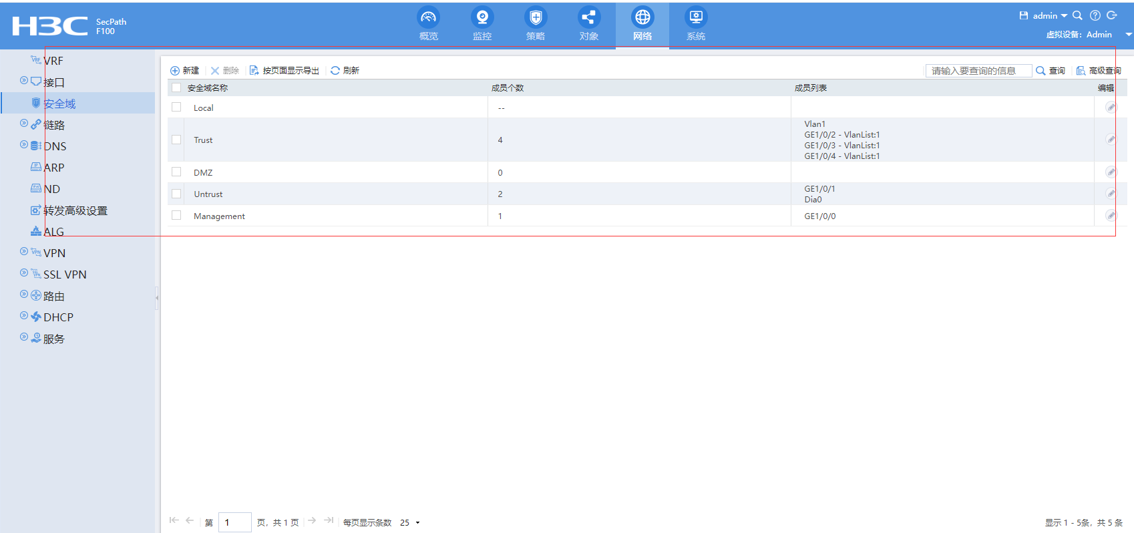Sort by the 安全域名称 column header
This screenshot has width=1134, height=533.
tap(208, 87)
